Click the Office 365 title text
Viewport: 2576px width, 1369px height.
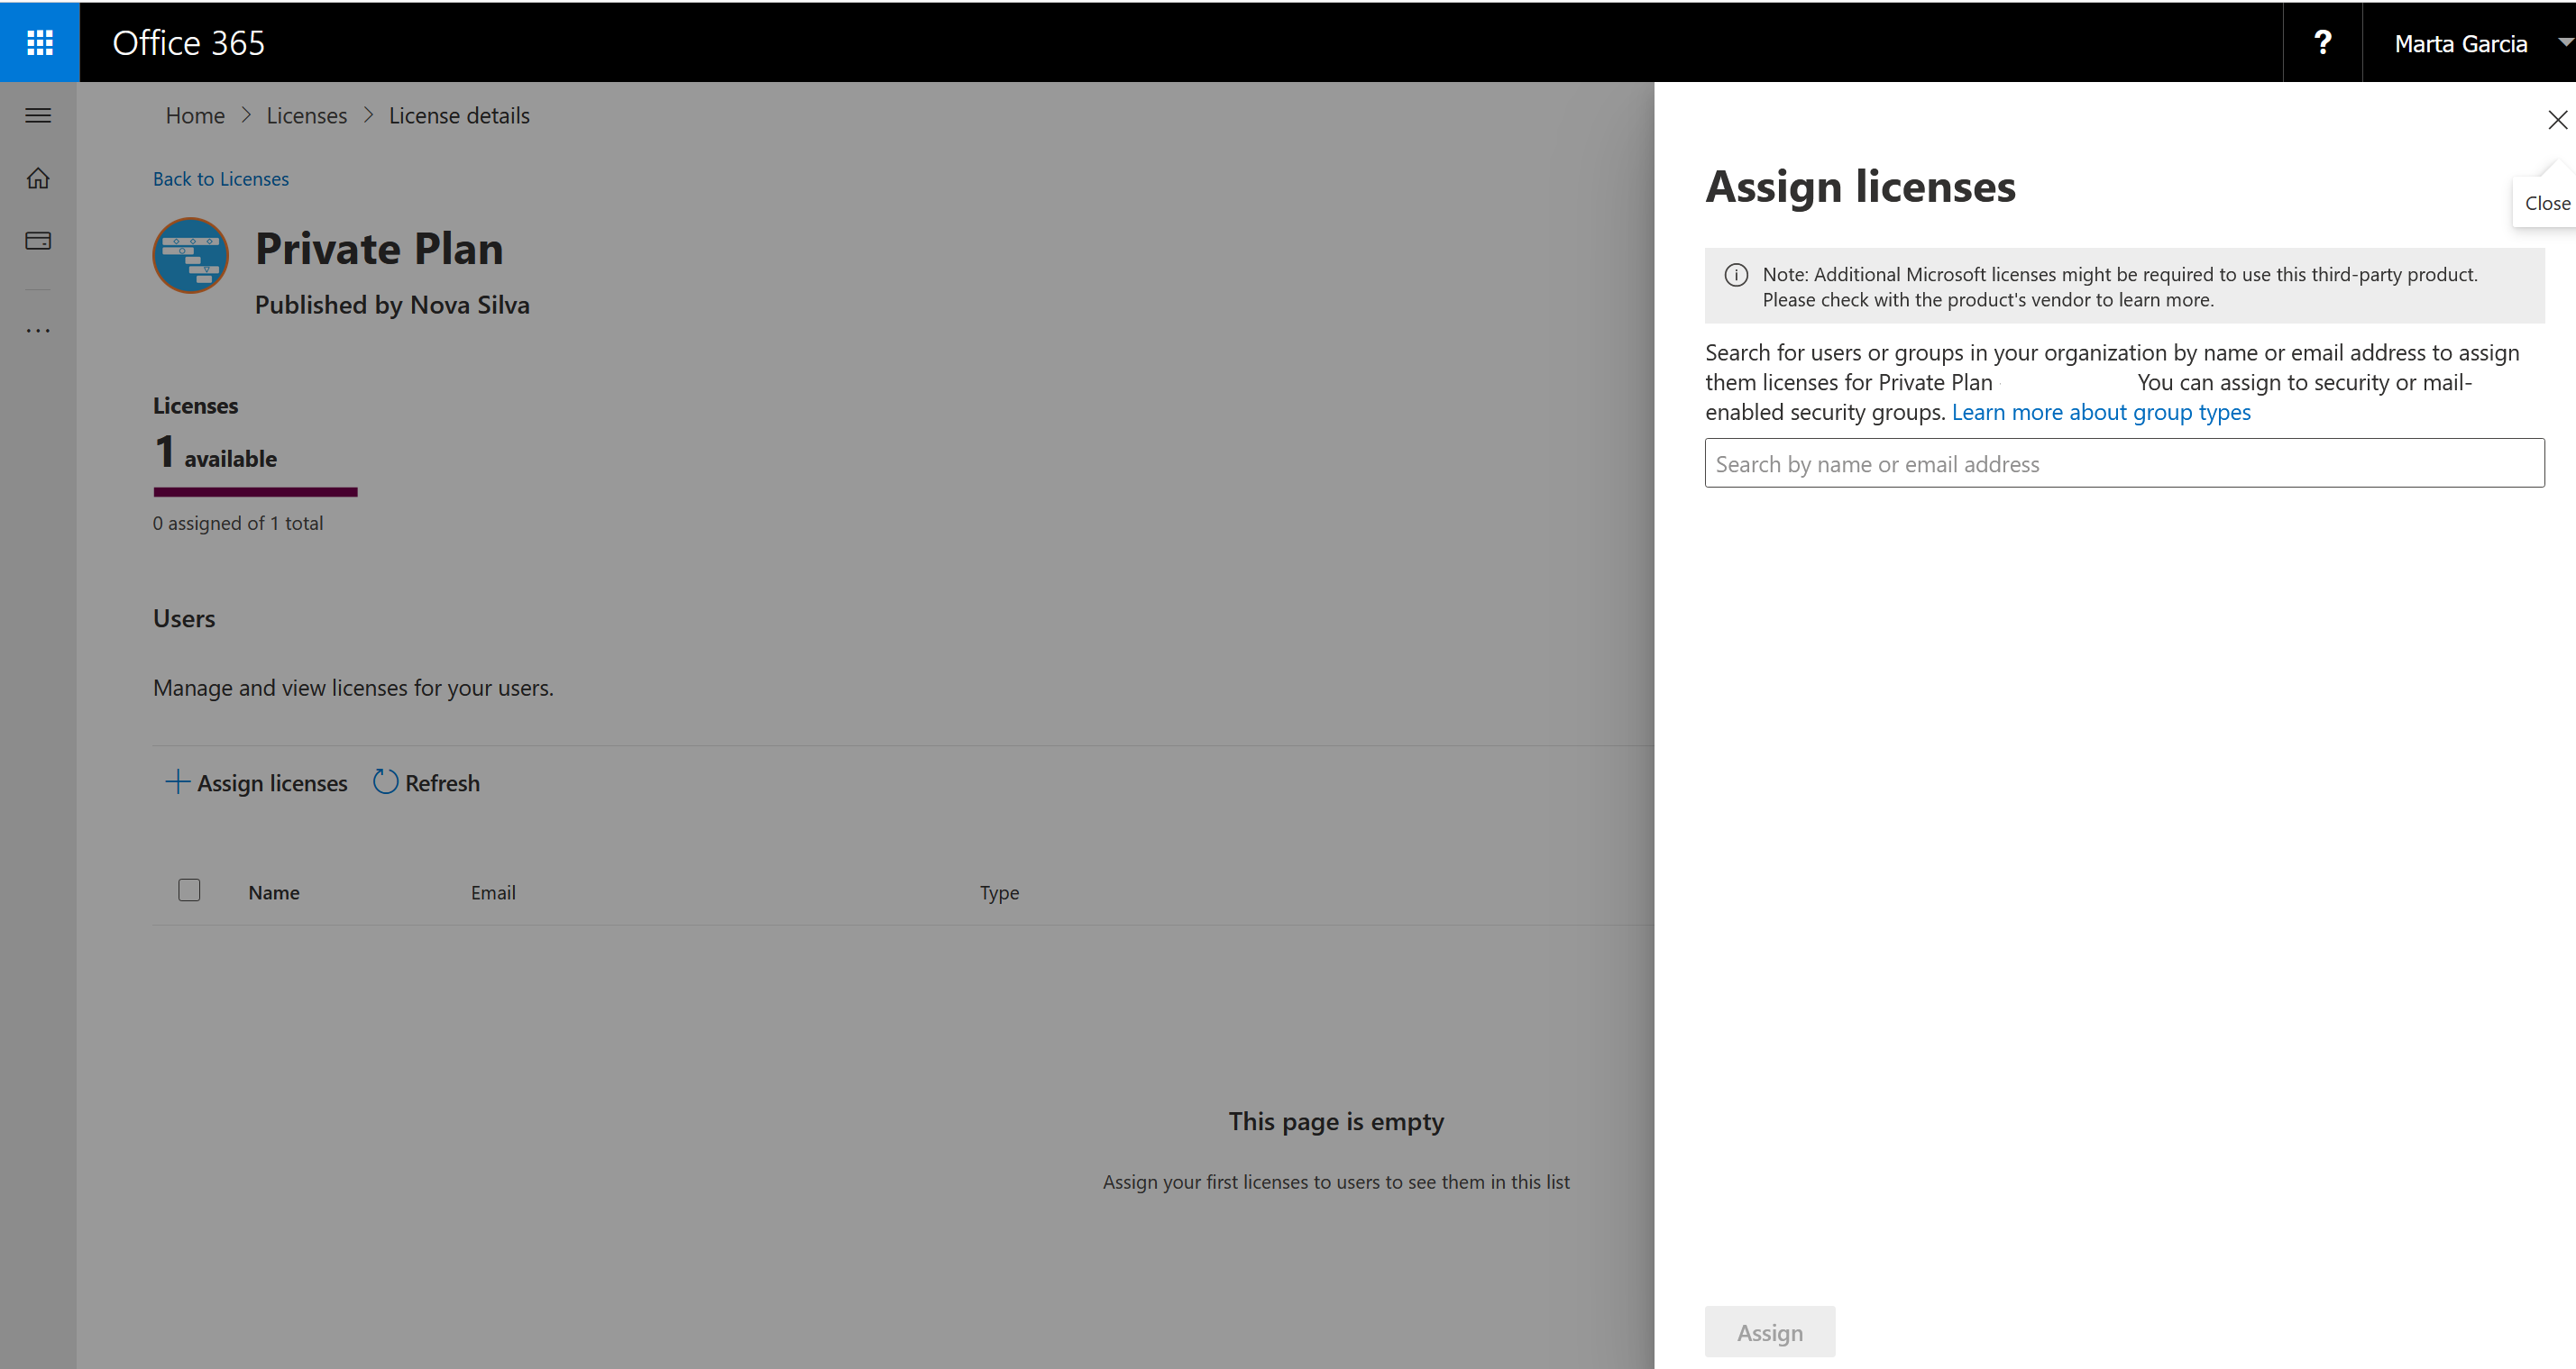pyautogui.click(x=188, y=43)
